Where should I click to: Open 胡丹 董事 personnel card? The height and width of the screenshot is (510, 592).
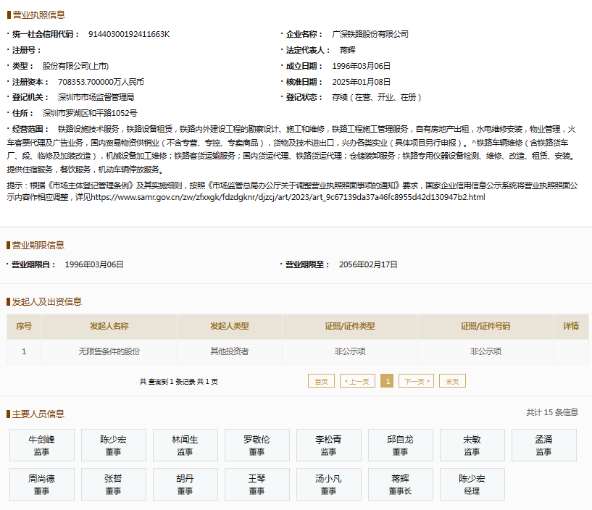coord(185,485)
